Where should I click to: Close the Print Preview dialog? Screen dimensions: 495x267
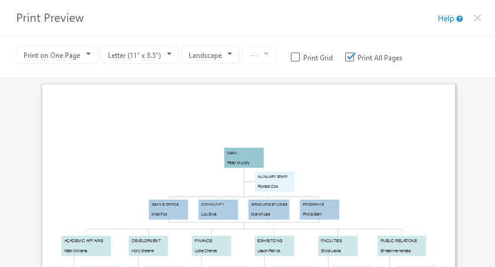click(x=477, y=18)
